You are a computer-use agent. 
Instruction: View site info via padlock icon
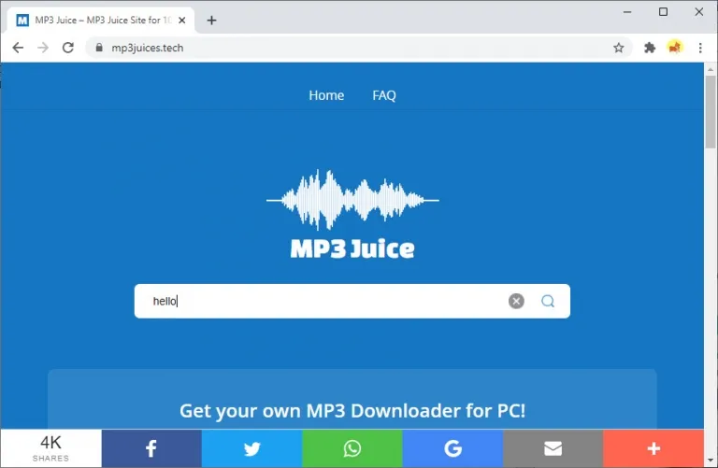click(x=99, y=47)
